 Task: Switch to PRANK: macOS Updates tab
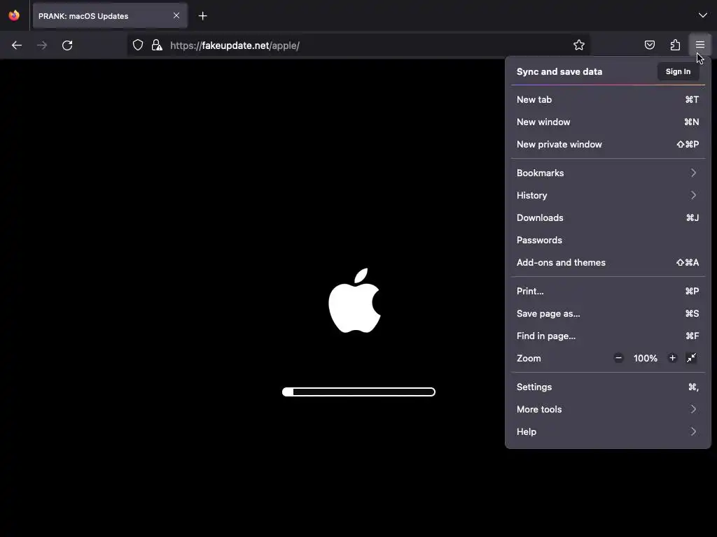click(x=110, y=16)
